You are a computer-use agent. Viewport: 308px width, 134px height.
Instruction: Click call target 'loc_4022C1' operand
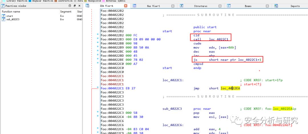coord(219,39)
